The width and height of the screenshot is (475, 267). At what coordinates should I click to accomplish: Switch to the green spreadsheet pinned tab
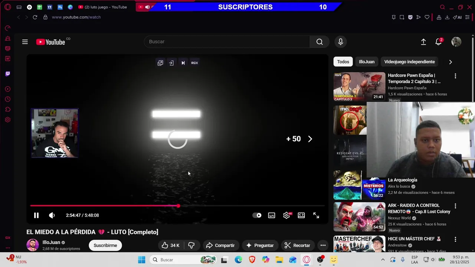click(x=39, y=7)
